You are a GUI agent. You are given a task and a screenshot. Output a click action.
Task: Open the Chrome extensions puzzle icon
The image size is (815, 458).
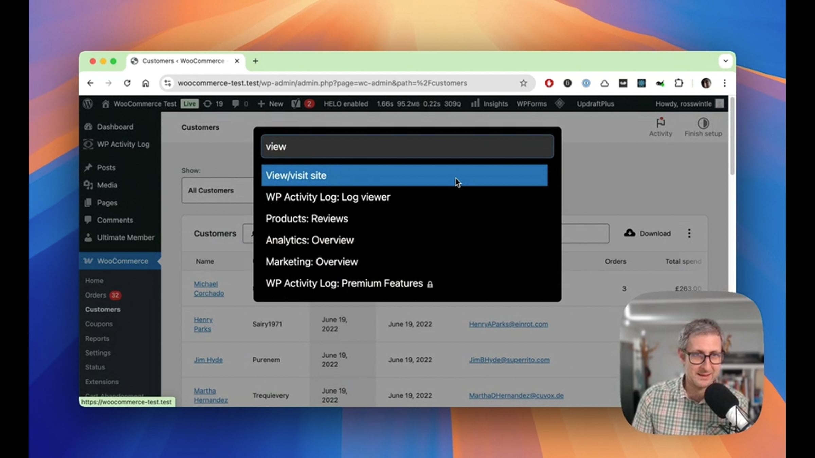click(x=678, y=83)
